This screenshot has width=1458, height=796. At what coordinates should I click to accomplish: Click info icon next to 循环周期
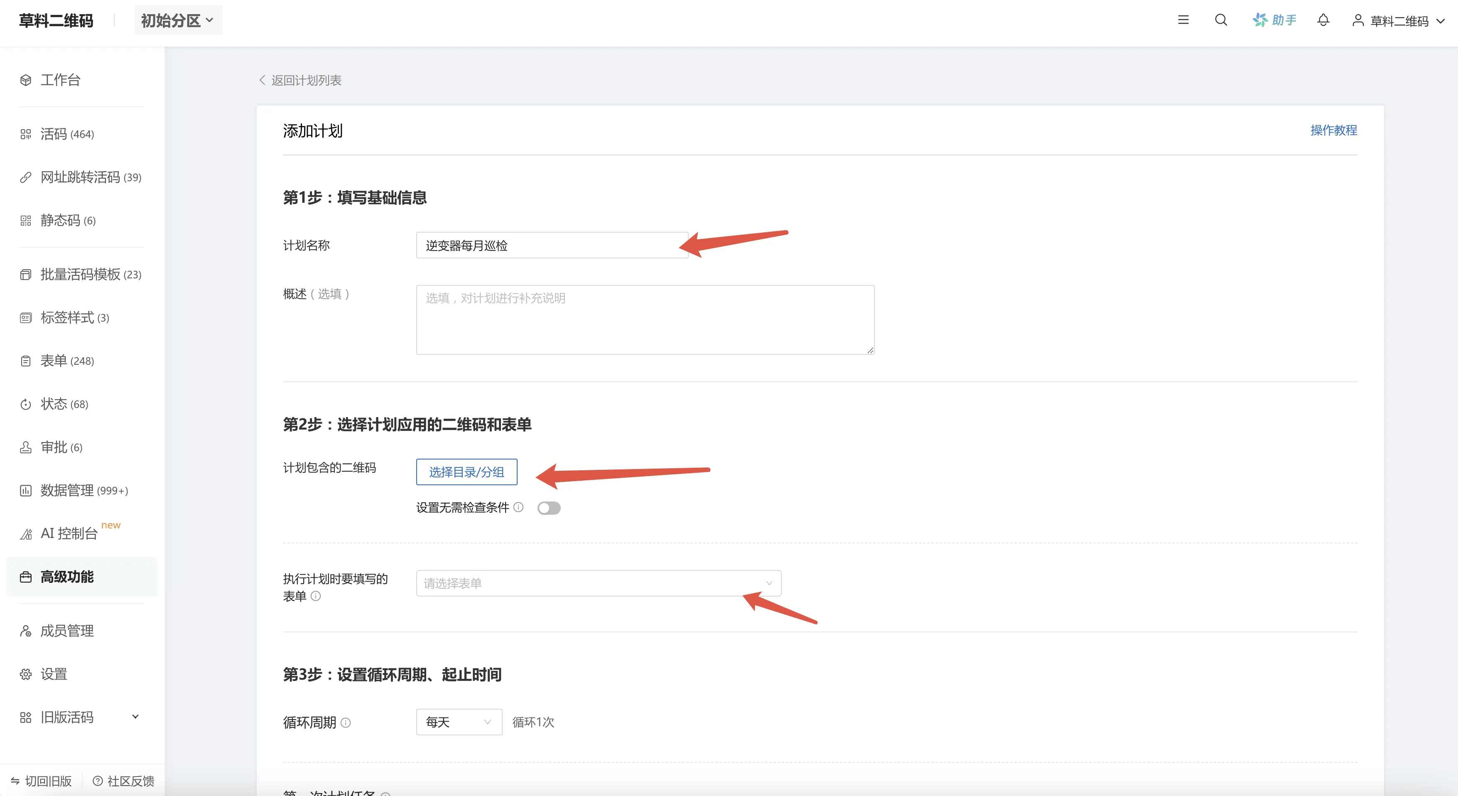click(x=346, y=722)
